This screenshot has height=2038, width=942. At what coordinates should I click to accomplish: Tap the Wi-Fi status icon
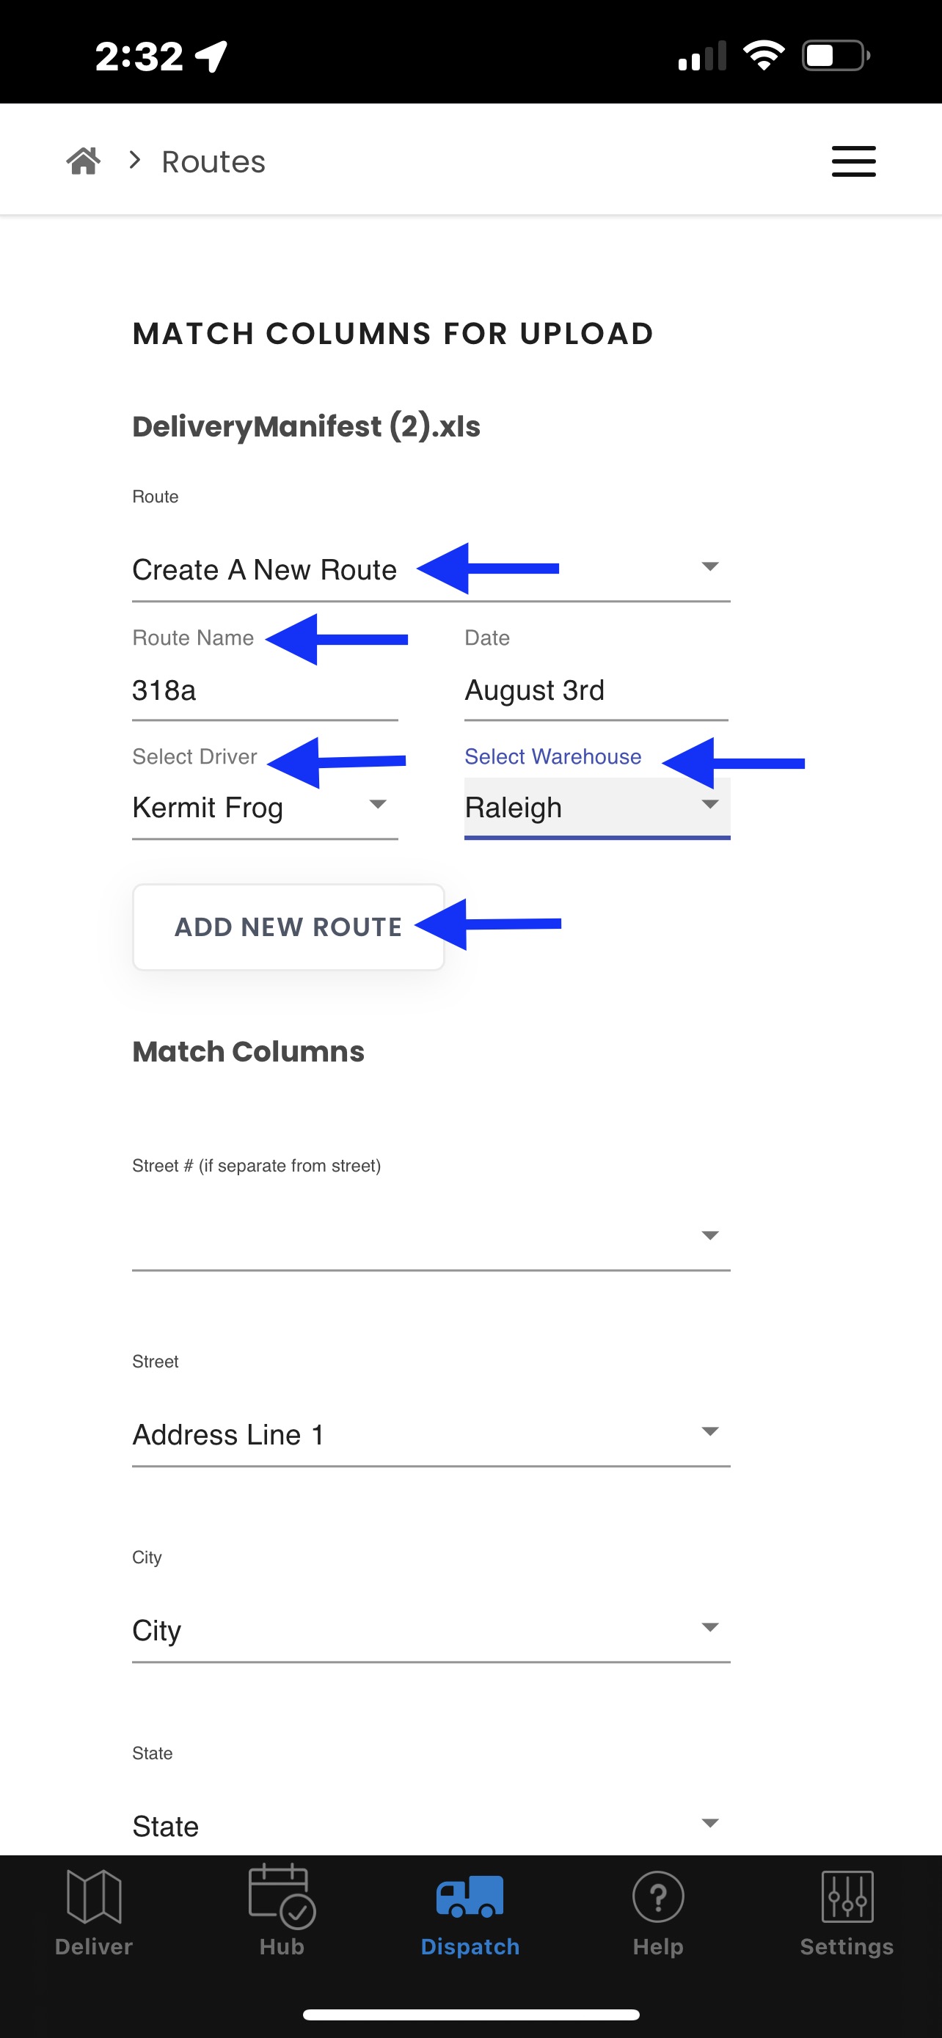click(x=763, y=55)
